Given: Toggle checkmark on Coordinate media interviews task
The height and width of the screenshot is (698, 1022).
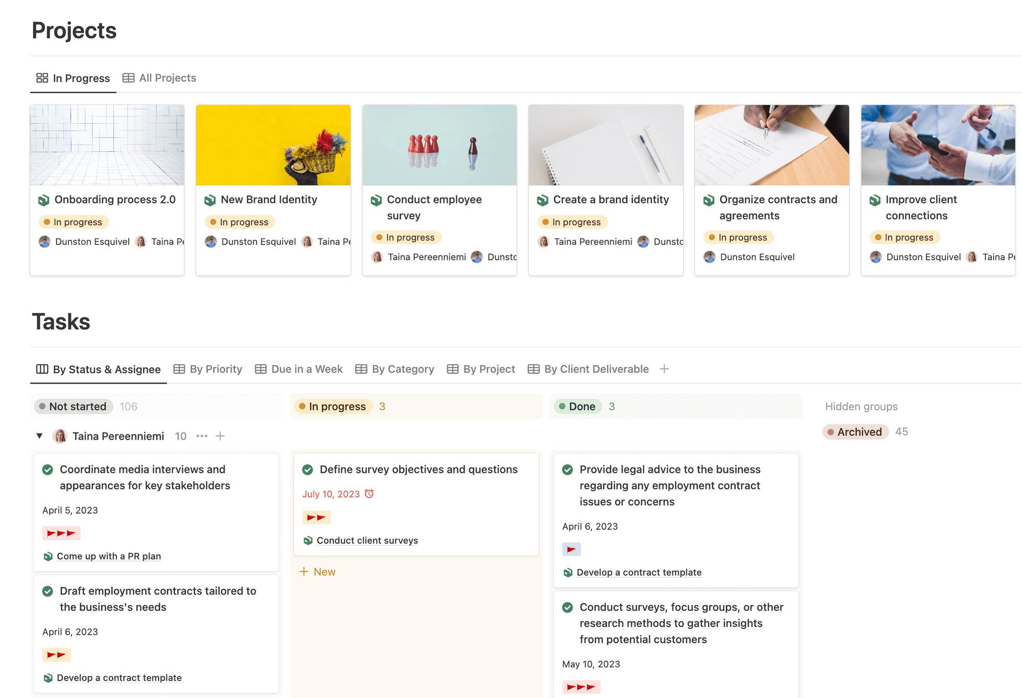Looking at the screenshot, I should [x=48, y=469].
